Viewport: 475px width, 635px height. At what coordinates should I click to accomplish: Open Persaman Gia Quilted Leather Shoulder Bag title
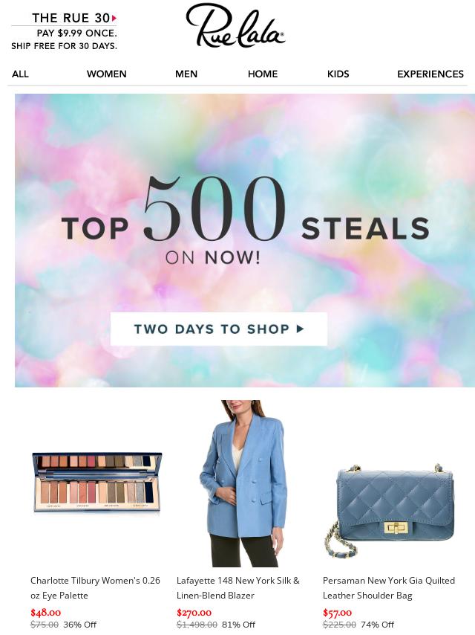tap(388, 587)
